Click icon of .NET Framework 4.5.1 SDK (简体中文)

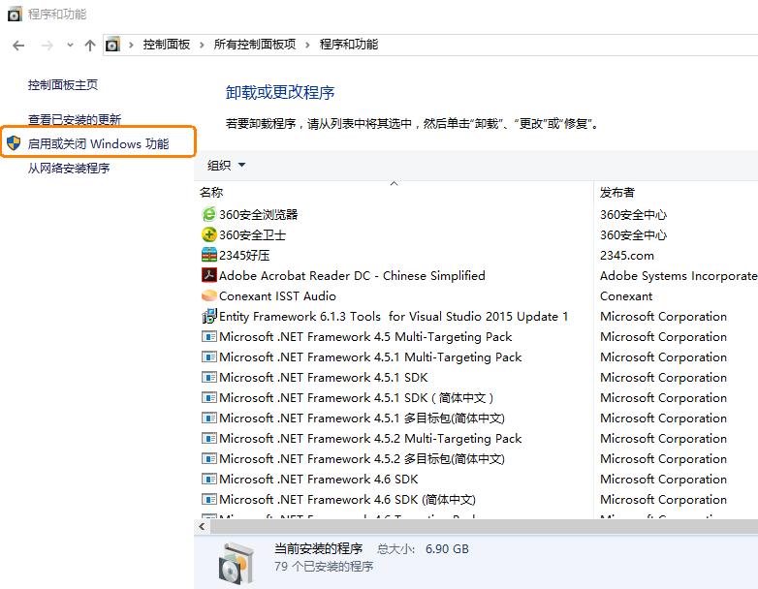click(x=208, y=397)
